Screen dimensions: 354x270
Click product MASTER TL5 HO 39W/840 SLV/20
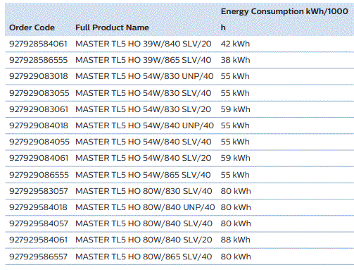pos(144,44)
